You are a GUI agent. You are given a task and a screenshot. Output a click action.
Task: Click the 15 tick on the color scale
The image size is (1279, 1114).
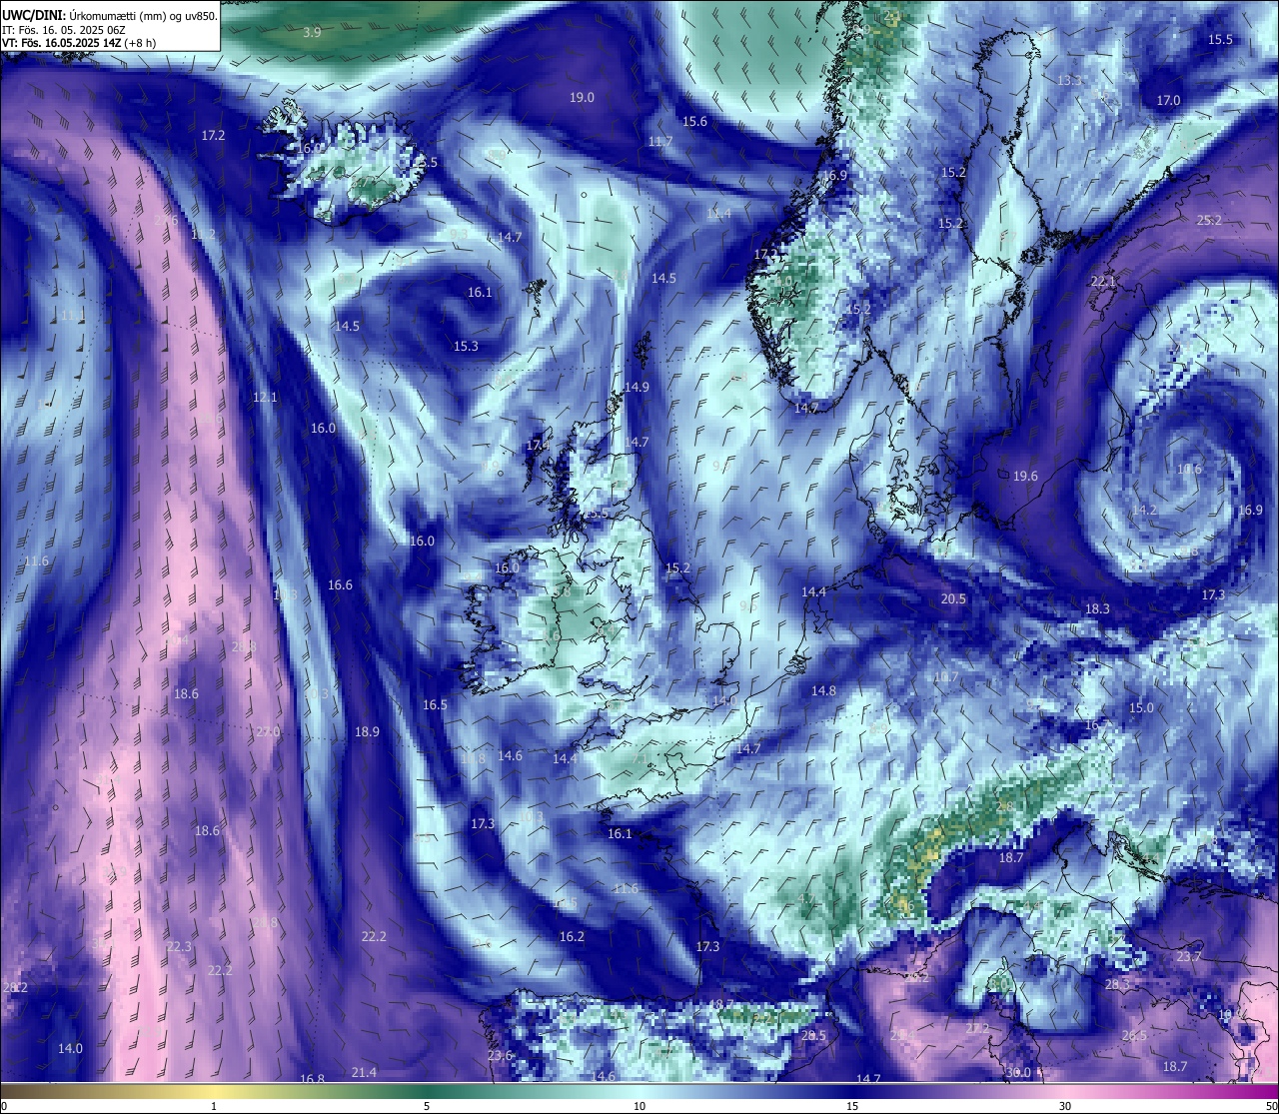pos(852,1106)
